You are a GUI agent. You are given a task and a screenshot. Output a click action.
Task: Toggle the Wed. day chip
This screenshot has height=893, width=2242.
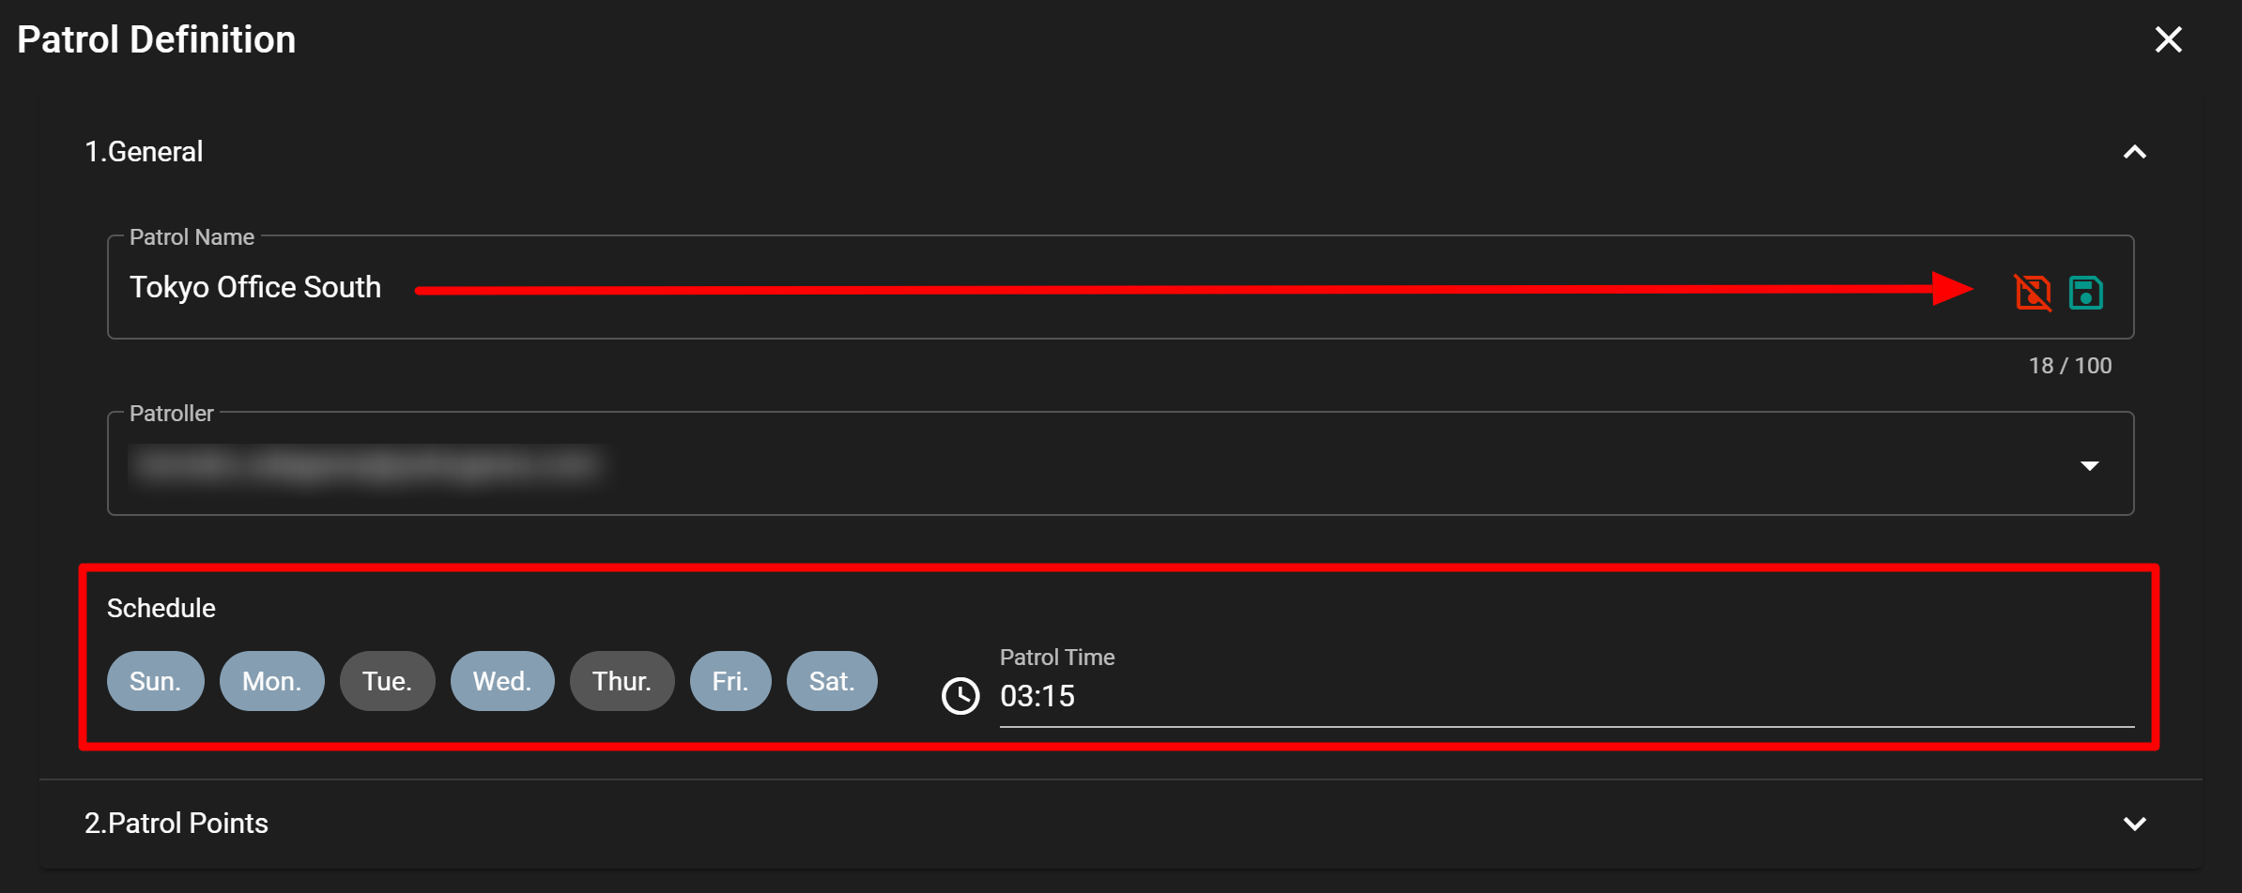(x=502, y=681)
